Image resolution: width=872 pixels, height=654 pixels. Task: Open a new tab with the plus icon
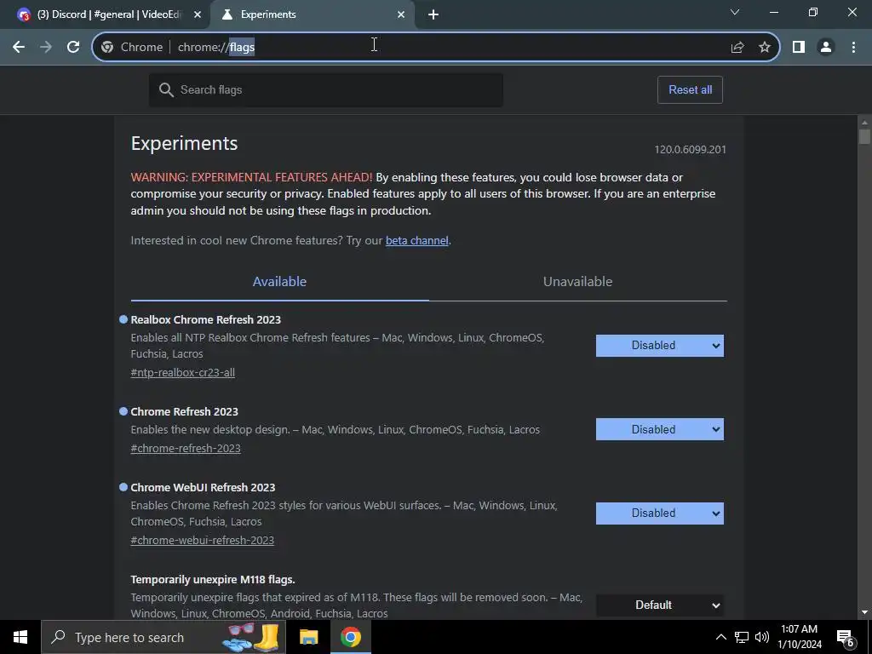(433, 14)
